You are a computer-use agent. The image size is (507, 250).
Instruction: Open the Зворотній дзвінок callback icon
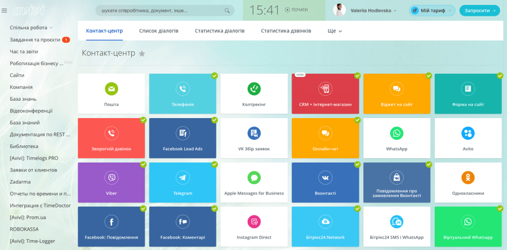click(111, 133)
